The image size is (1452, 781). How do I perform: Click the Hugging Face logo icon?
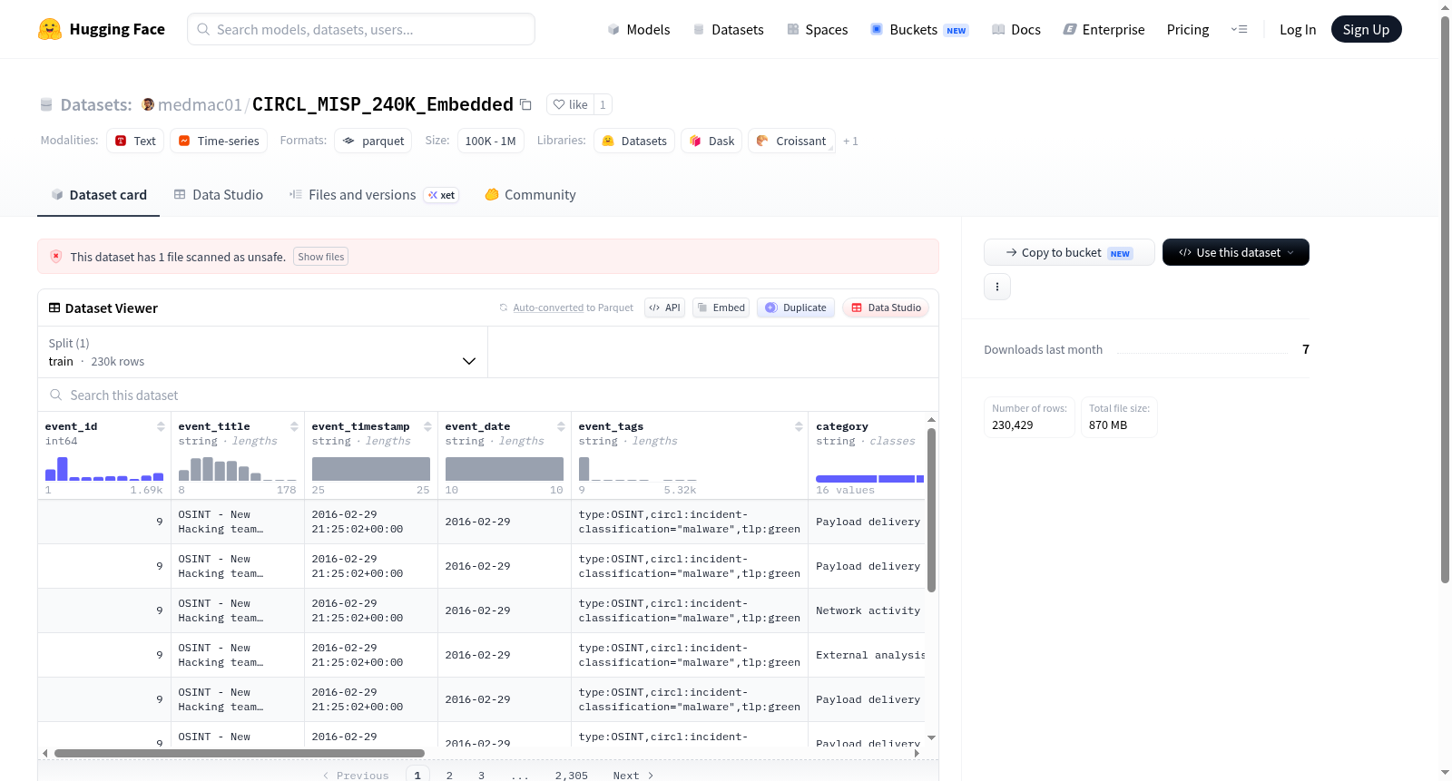coord(50,29)
